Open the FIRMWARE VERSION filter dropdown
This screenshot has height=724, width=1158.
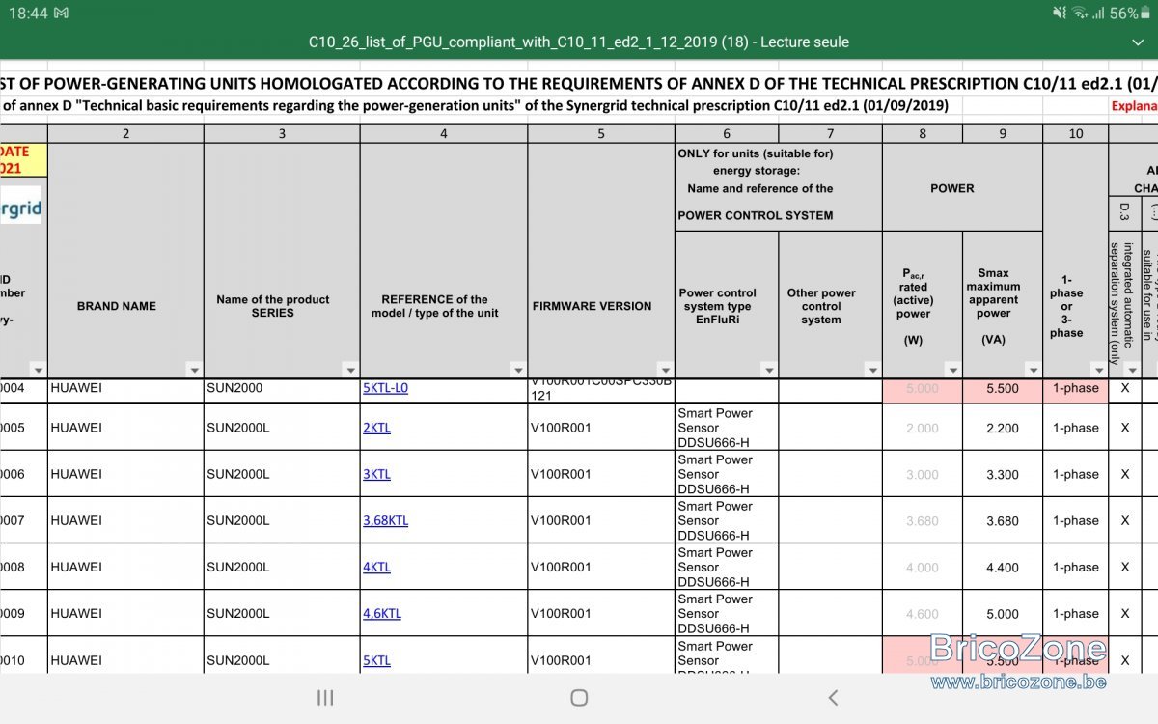[665, 370]
